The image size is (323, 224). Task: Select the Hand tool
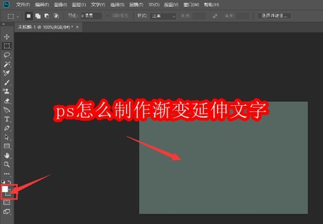point(7,156)
